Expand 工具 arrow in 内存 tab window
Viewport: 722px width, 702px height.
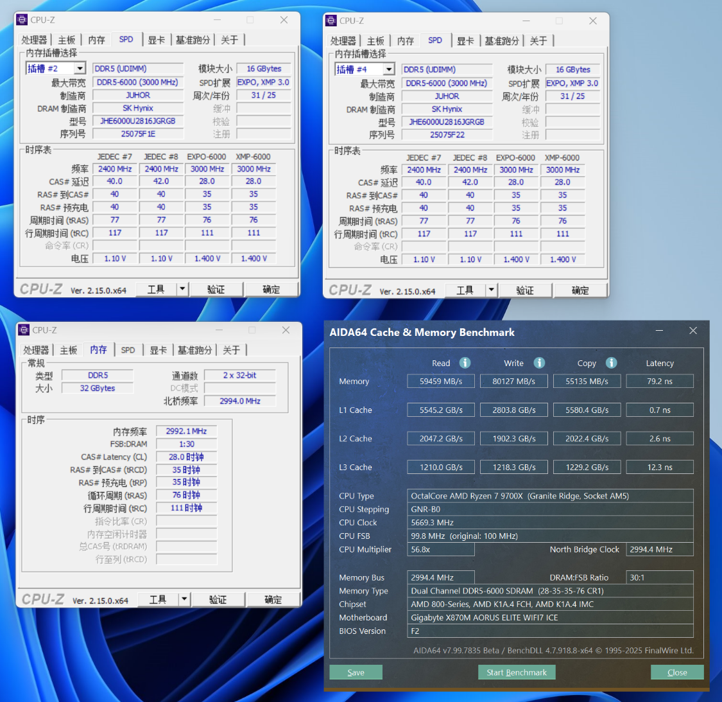(x=184, y=599)
